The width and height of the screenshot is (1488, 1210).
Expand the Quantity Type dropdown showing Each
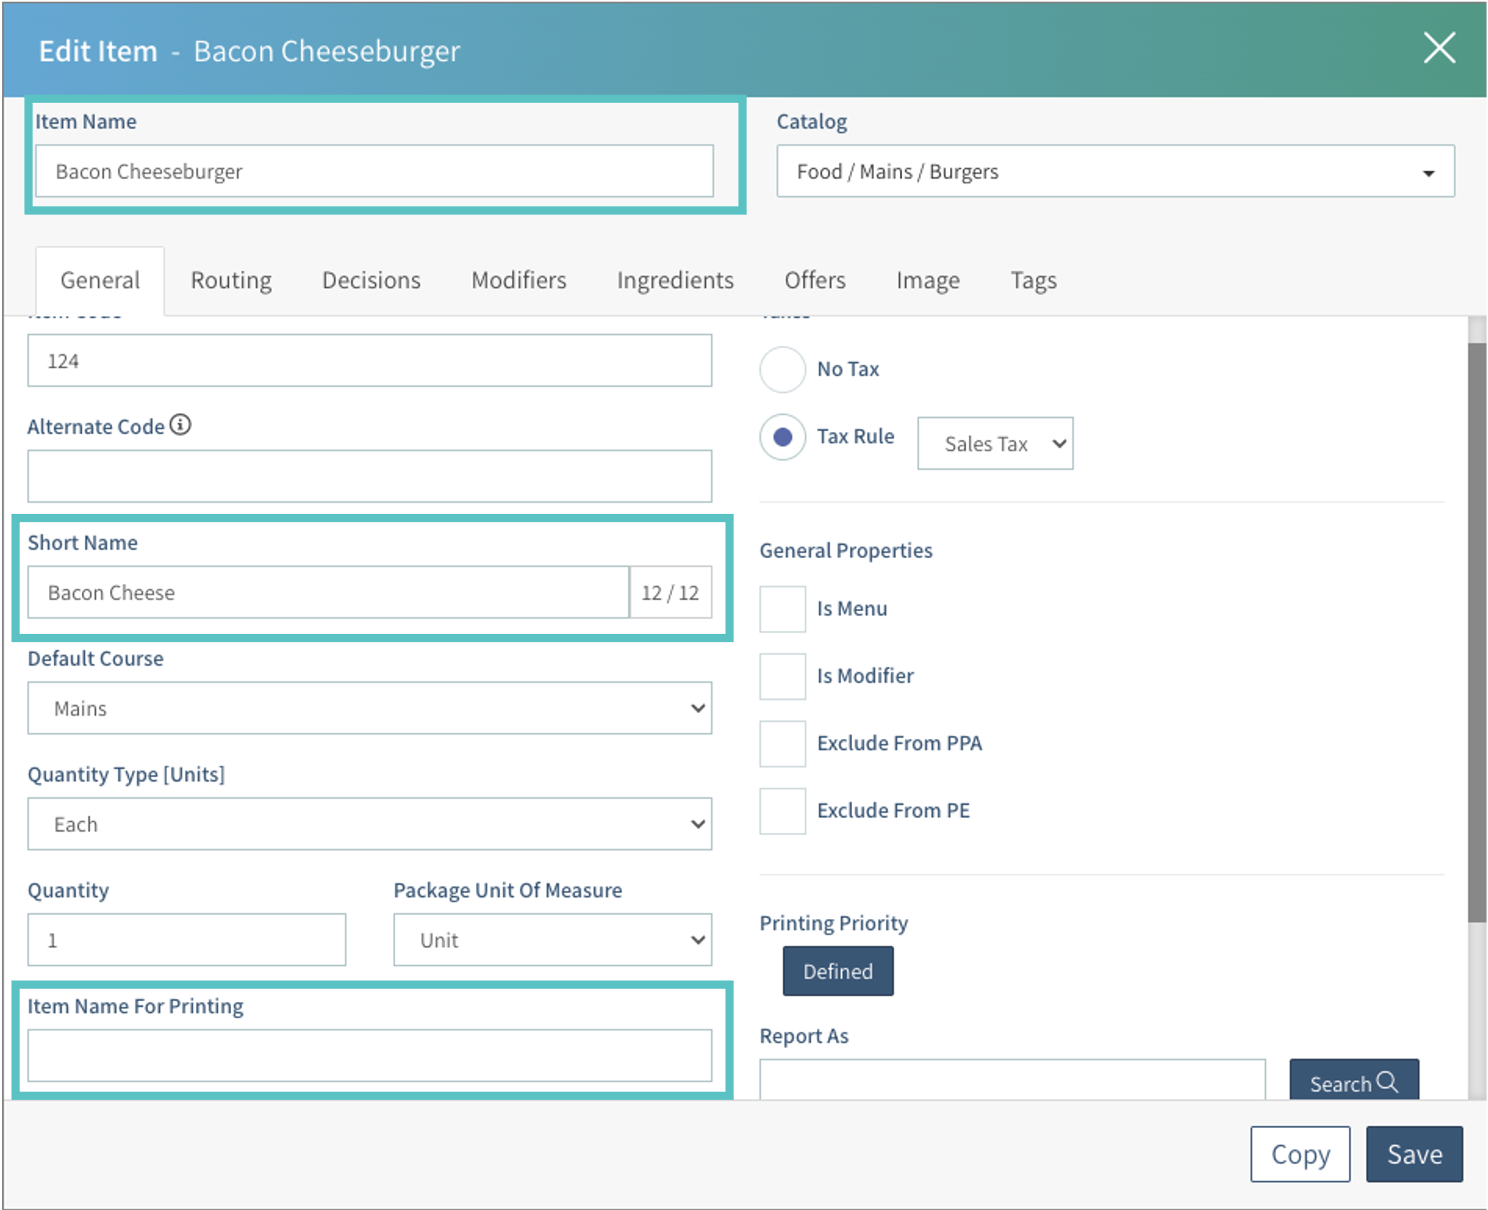369,824
